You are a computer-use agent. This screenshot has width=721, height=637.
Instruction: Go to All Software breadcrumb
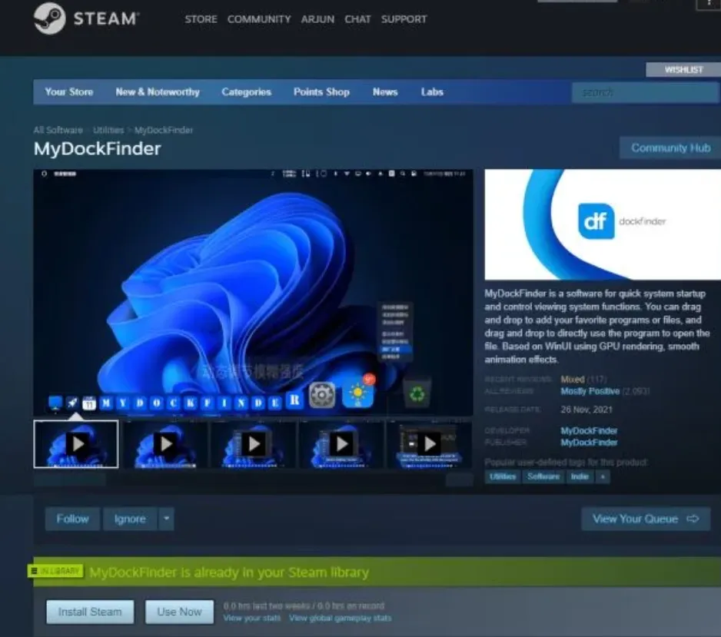(58, 130)
